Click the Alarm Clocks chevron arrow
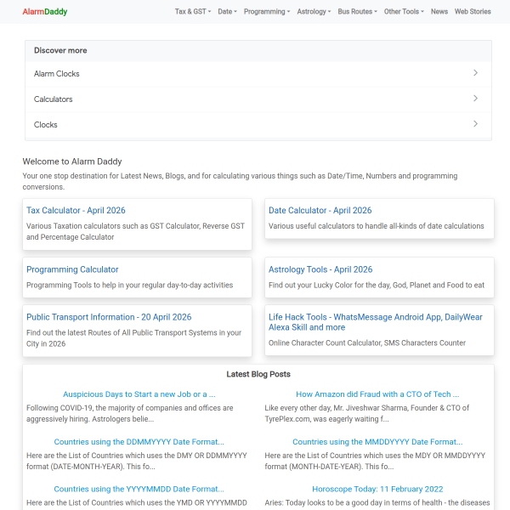 tap(475, 73)
